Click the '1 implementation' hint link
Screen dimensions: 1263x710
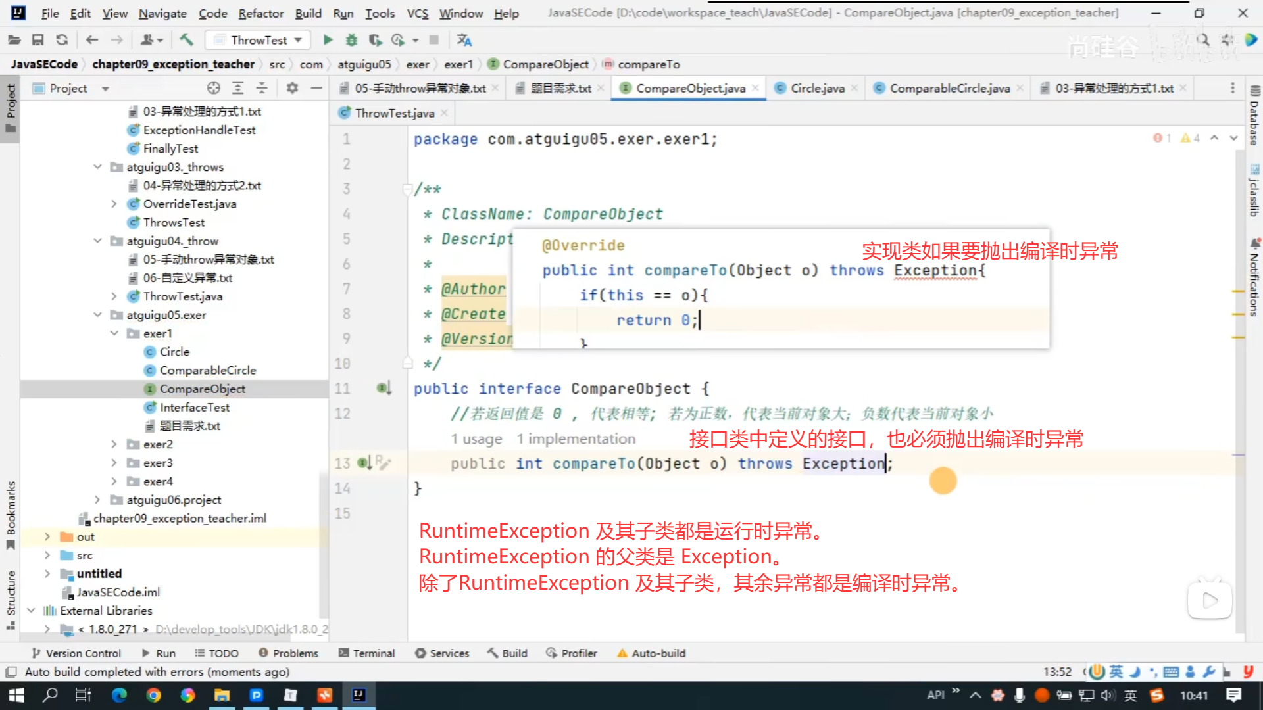[576, 439]
